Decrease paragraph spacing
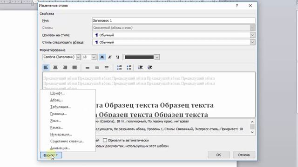 pyautogui.click(x=129, y=67)
